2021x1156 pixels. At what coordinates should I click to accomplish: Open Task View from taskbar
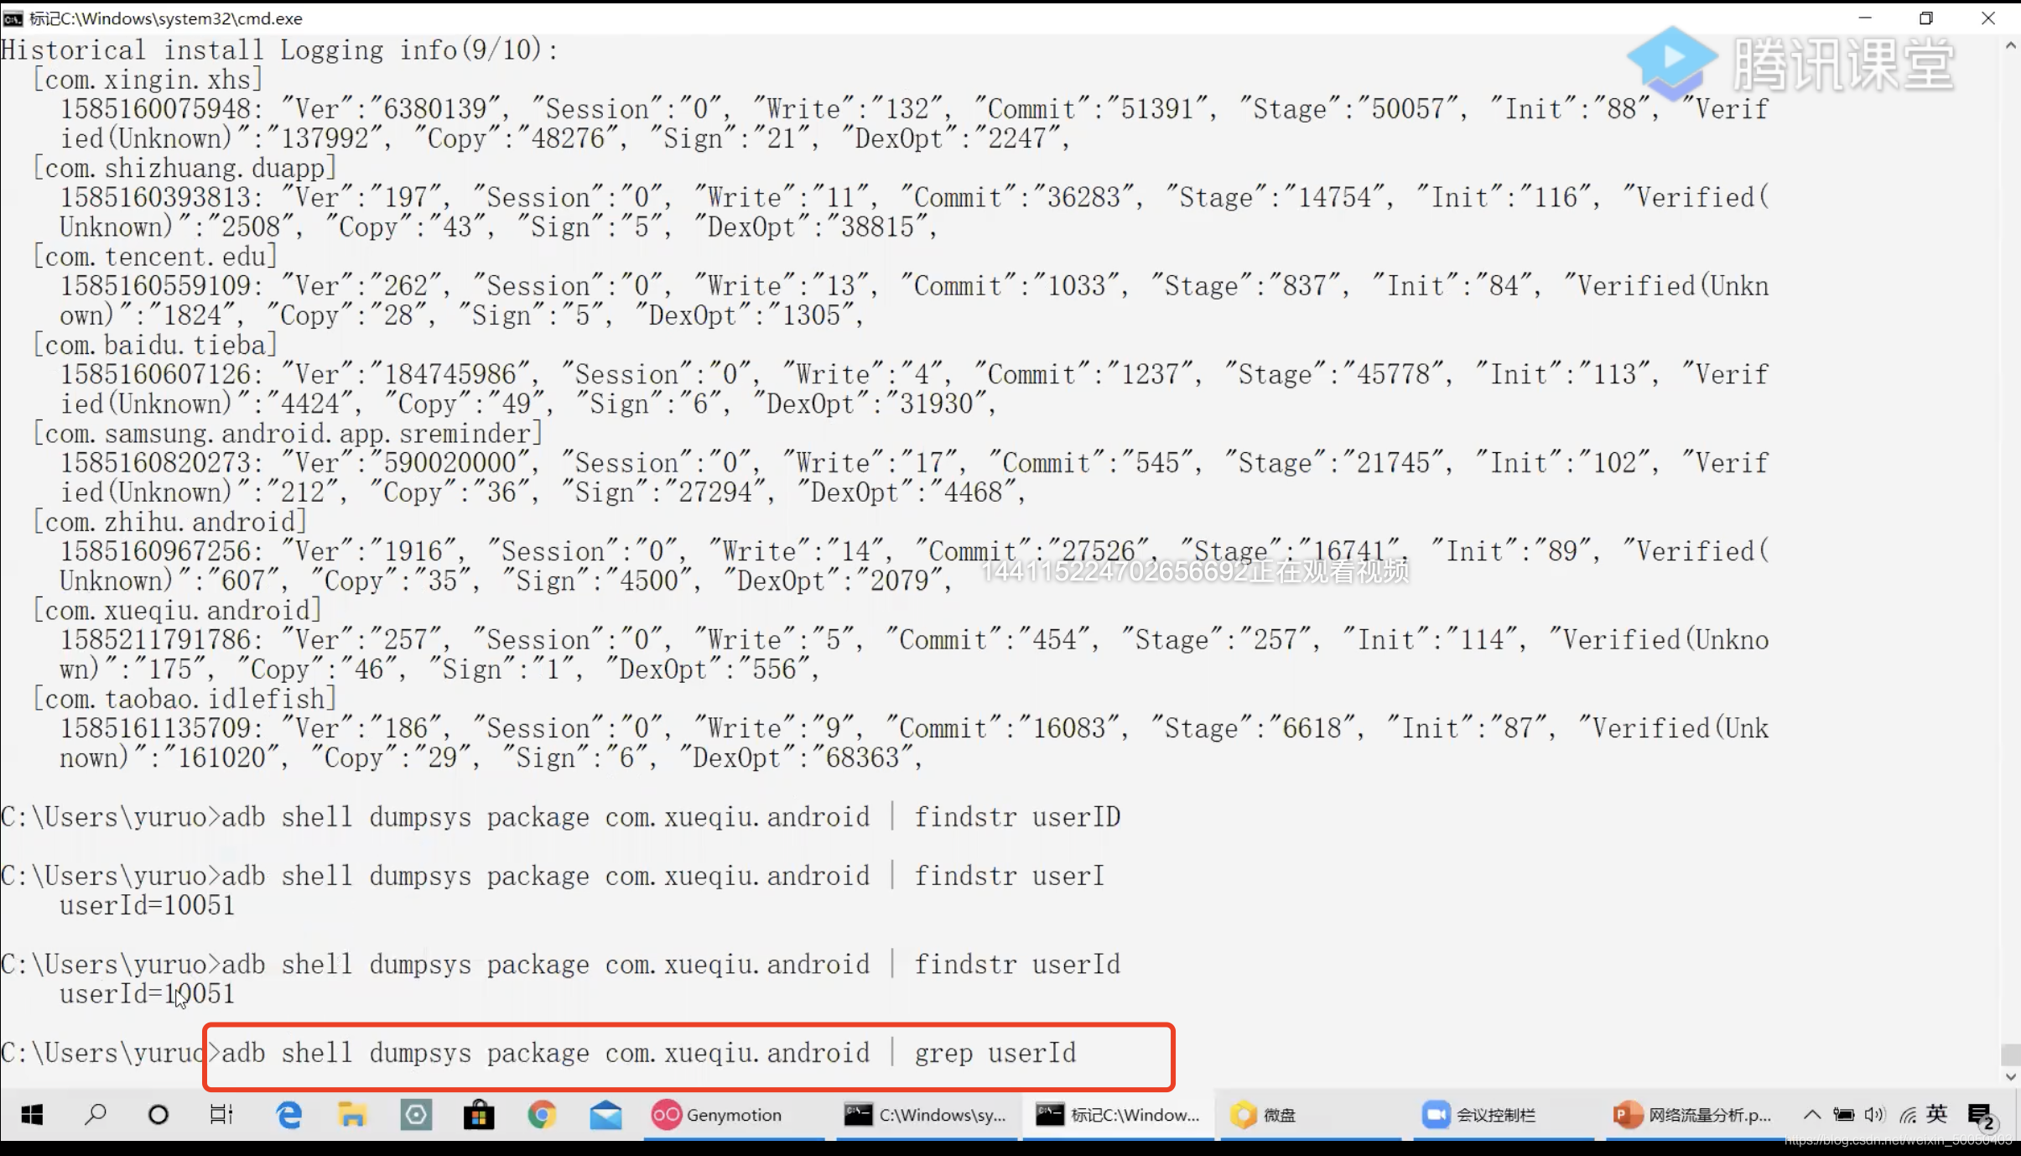[x=221, y=1115]
